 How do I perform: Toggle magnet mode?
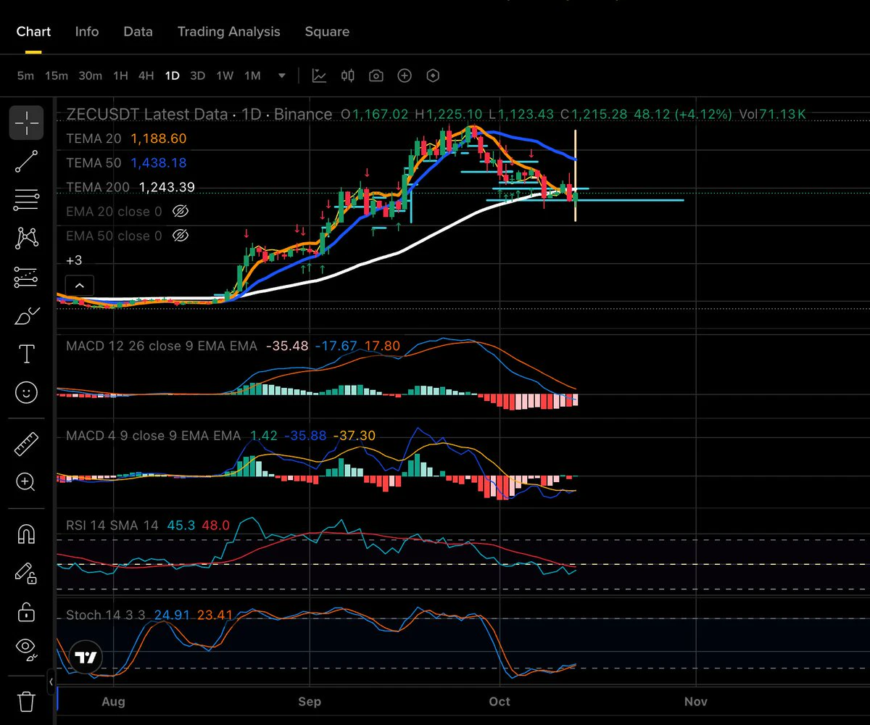(26, 534)
